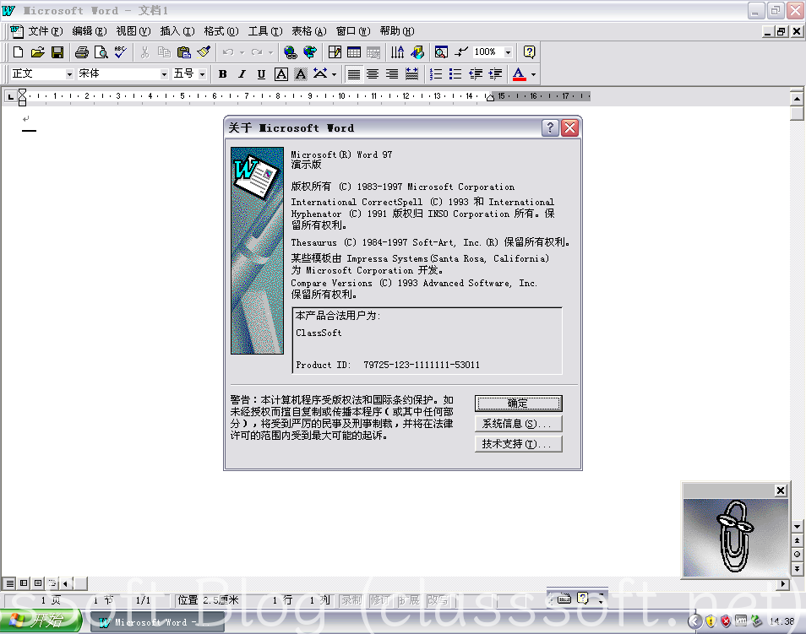
Task: Open 系统信息 from the About dialog
Action: (x=518, y=423)
